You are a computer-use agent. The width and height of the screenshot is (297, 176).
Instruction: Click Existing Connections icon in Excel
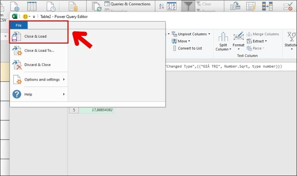coord(73,6)
